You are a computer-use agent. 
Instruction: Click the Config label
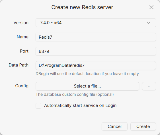pos(22,86)
